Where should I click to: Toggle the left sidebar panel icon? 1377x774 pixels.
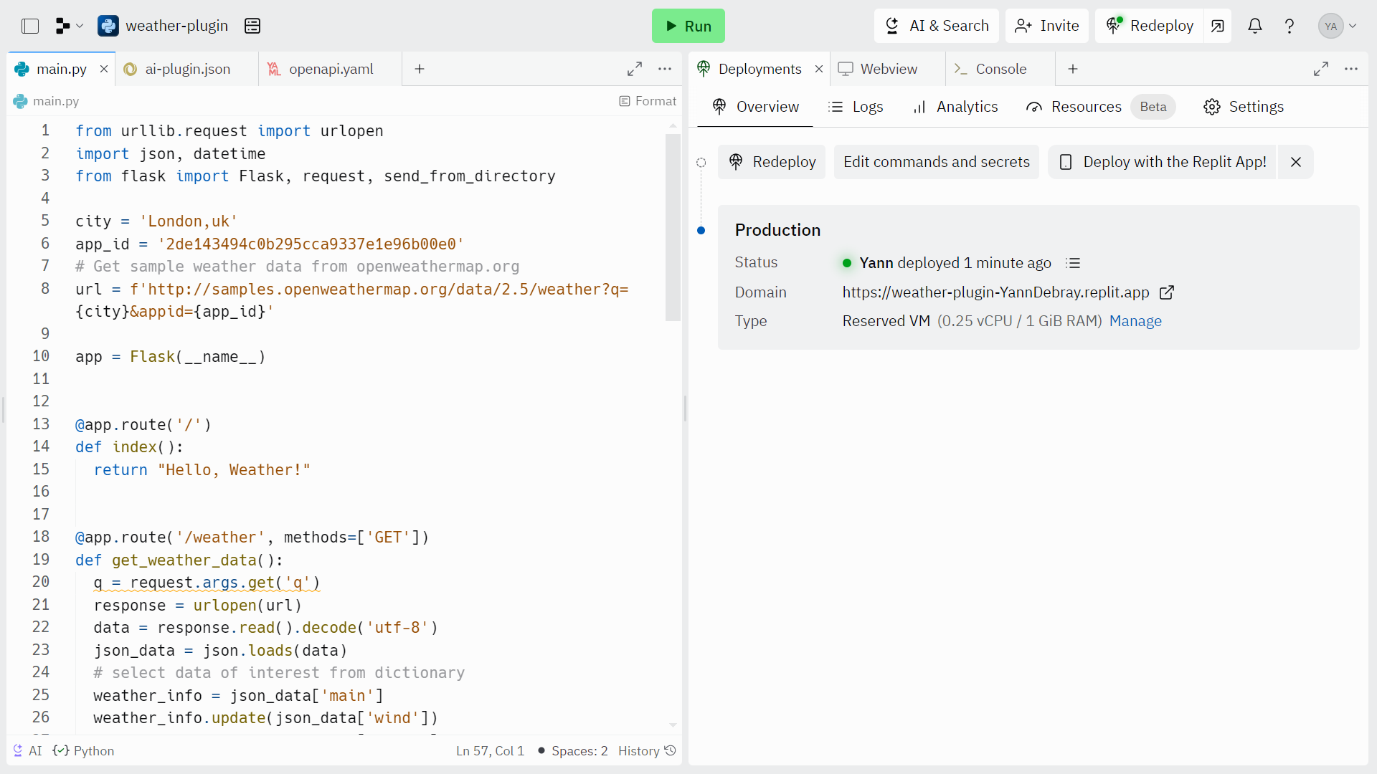point(30,27)
